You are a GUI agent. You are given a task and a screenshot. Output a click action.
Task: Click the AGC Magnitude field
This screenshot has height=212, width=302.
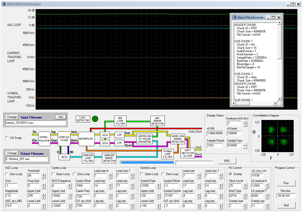pyautogui.click(x=11, y=196)
